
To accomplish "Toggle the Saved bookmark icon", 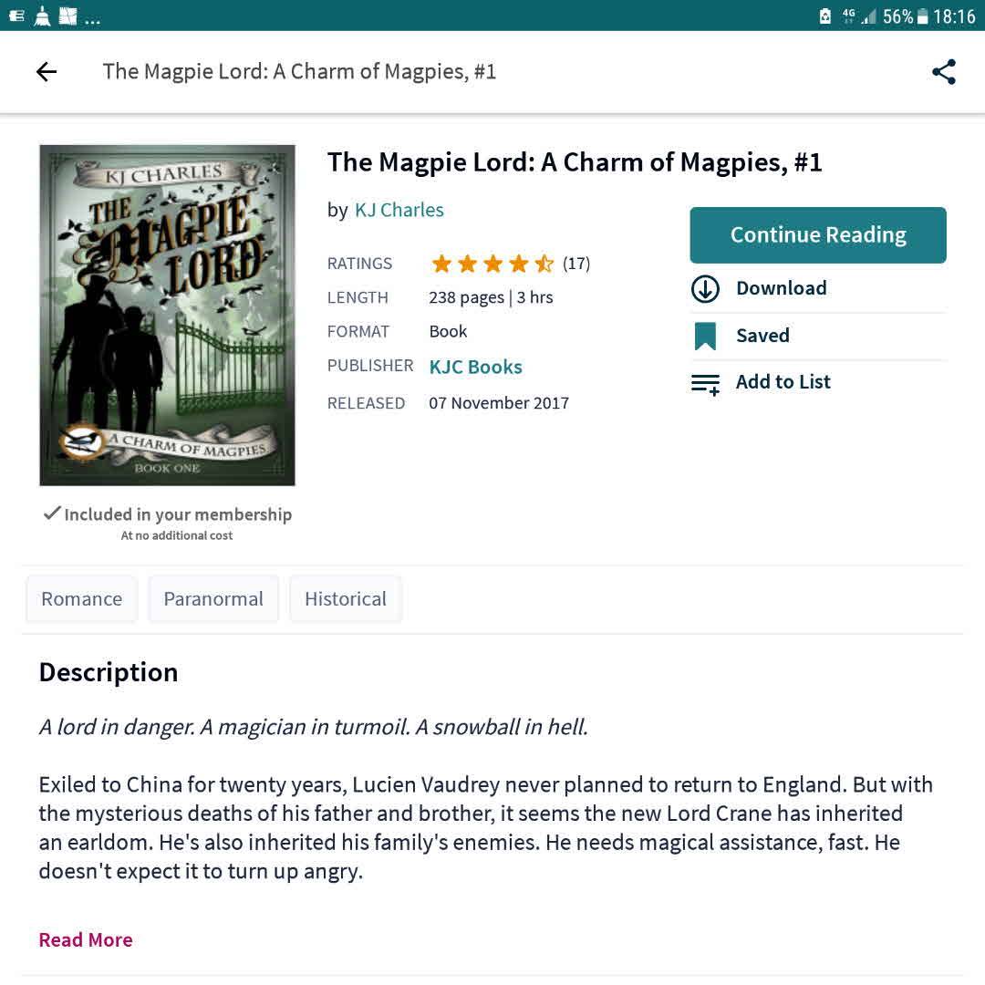I will tap(705, 337).
